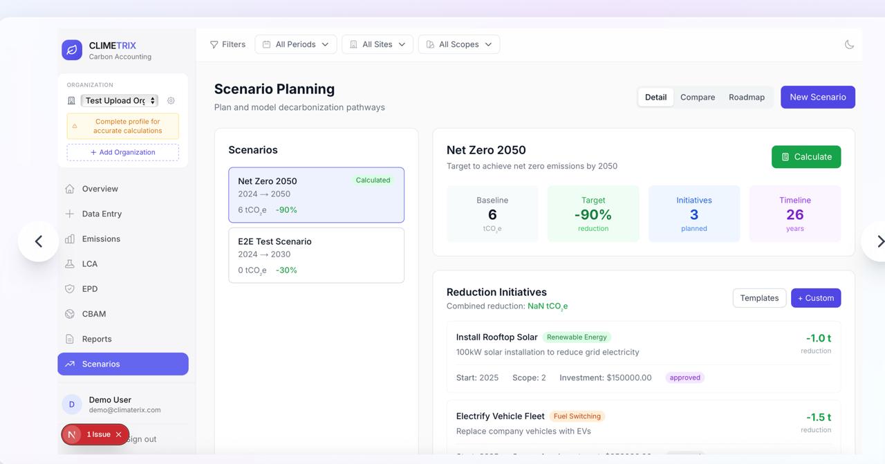Screen dimensions: 885x464
Task: Open the All Scopes dropdown
Action: pyautogui.click(x=458, y=44)
